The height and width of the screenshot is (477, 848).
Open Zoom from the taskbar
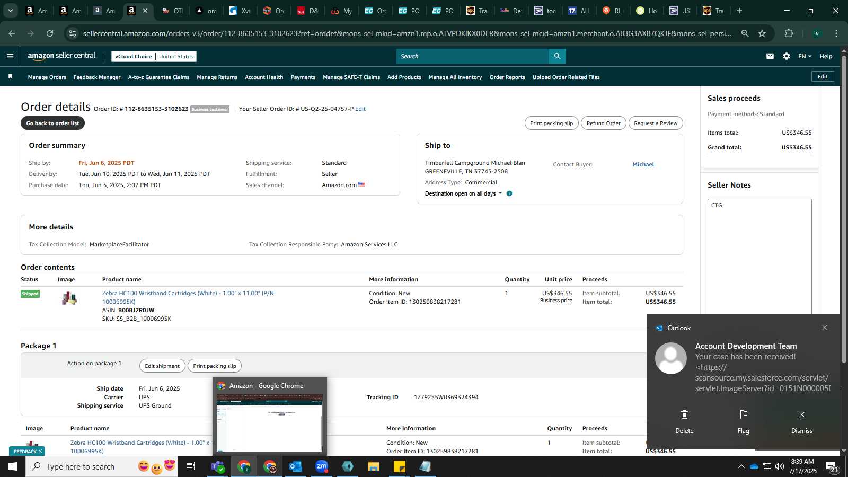pos(322,466)
